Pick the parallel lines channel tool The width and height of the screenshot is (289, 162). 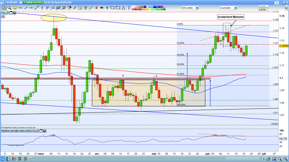click(x=48, y=8)
